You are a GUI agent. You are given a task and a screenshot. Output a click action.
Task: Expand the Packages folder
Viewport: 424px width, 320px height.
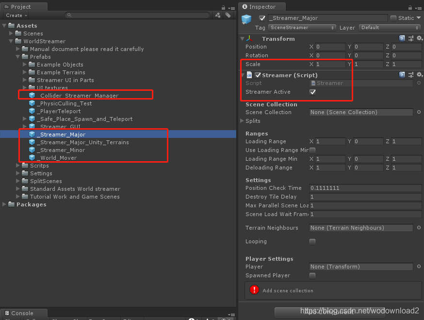click(x=4, y=204)
